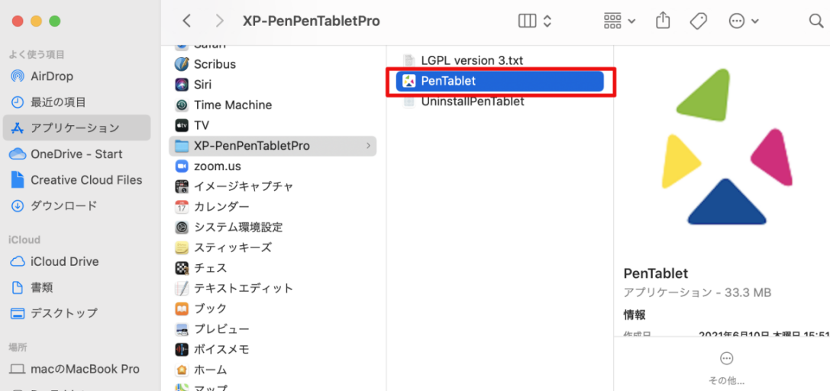This screenshot has height=391, width=830.
Task: Open デスクトップ in the sidebar
Action: [x=77, y=313]
